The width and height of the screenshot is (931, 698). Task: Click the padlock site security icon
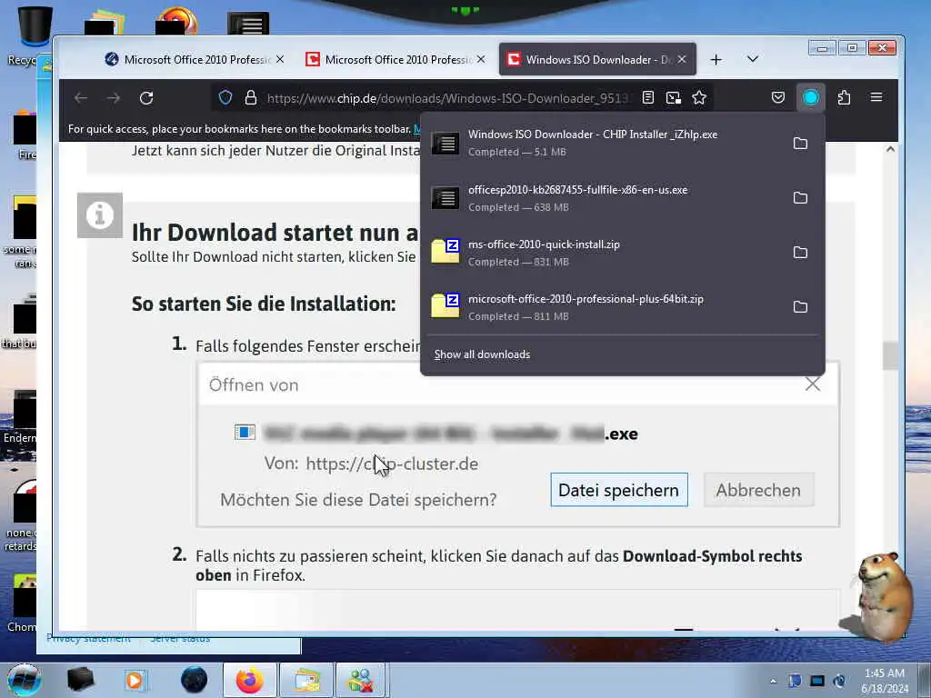[x=251, y=97]
